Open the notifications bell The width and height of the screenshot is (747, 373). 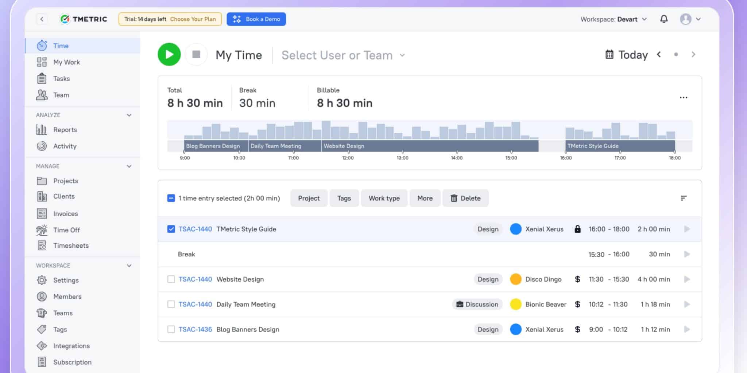pos(664,19)
